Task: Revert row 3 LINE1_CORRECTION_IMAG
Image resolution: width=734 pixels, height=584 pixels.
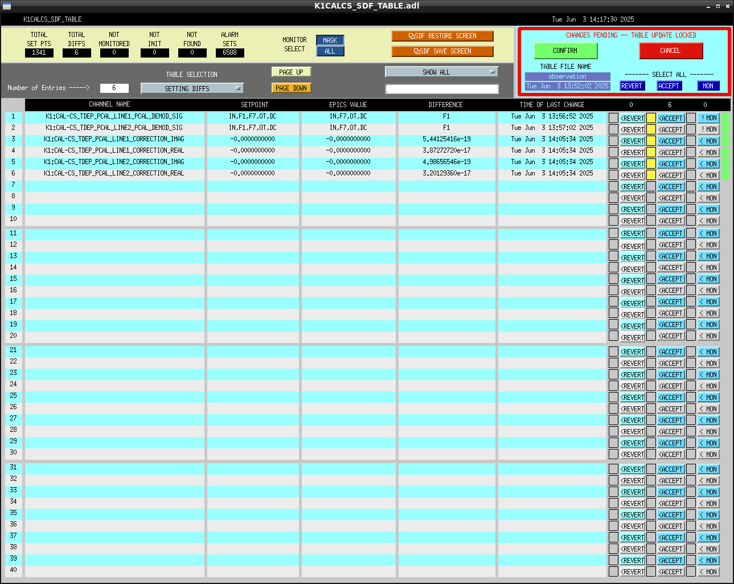Action: point(632,141)
